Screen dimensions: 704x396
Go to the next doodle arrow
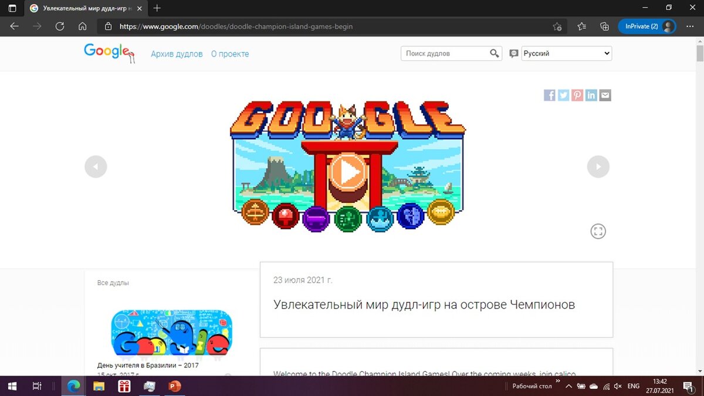pyautogui.click(x=598, y=167)
